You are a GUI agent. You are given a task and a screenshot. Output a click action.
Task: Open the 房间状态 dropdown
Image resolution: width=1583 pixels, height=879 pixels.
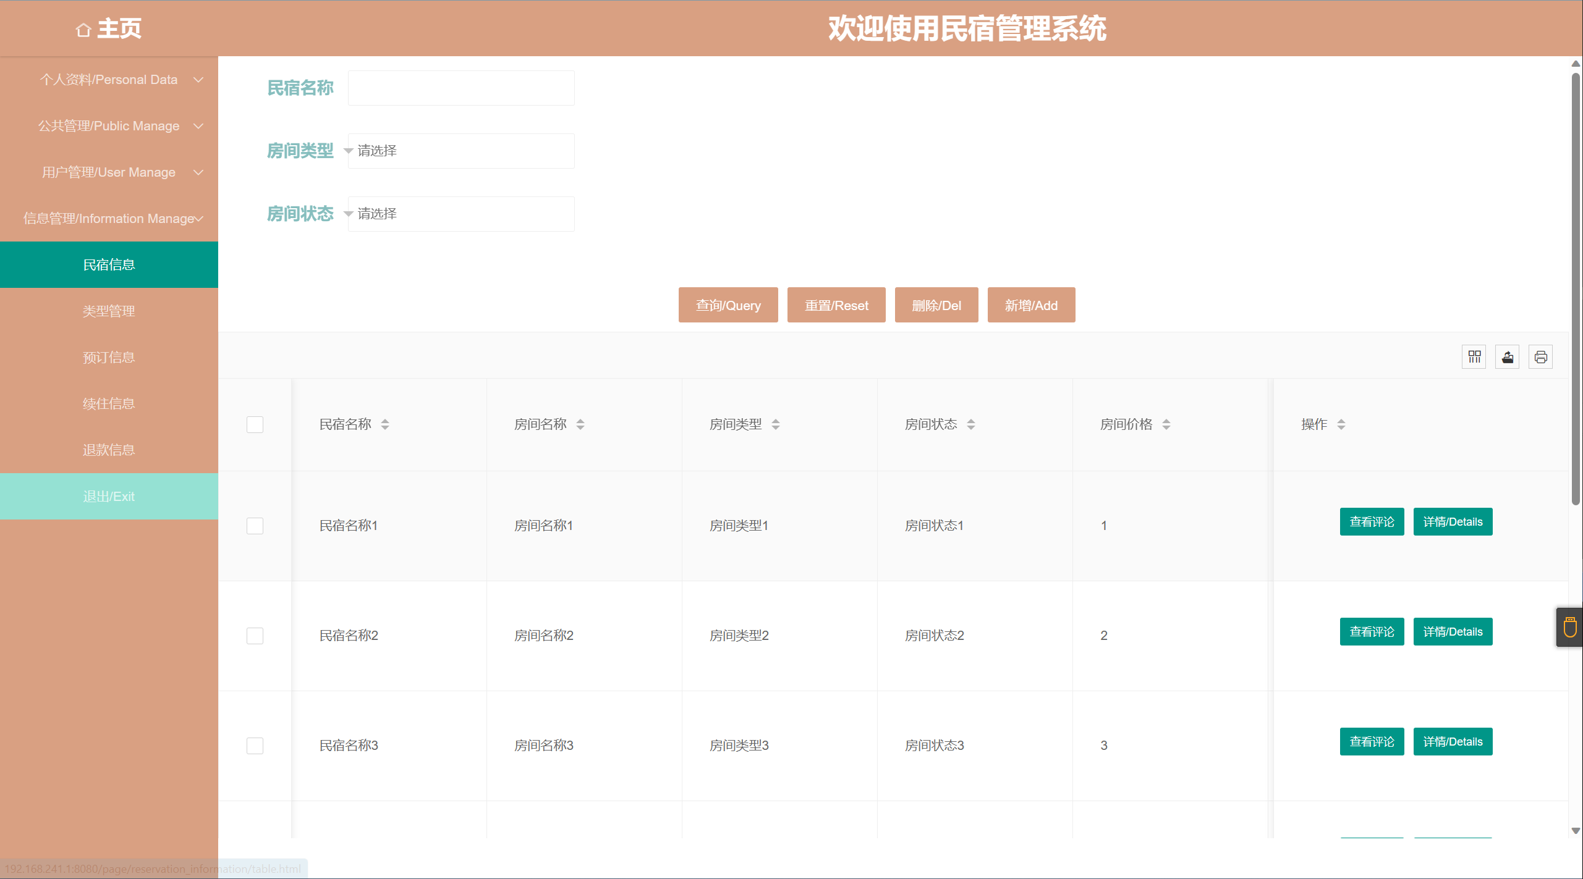point(460,214)
